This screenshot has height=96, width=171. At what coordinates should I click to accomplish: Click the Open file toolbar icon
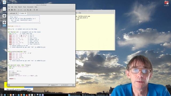pyautogui.click(x=12, y=10)
